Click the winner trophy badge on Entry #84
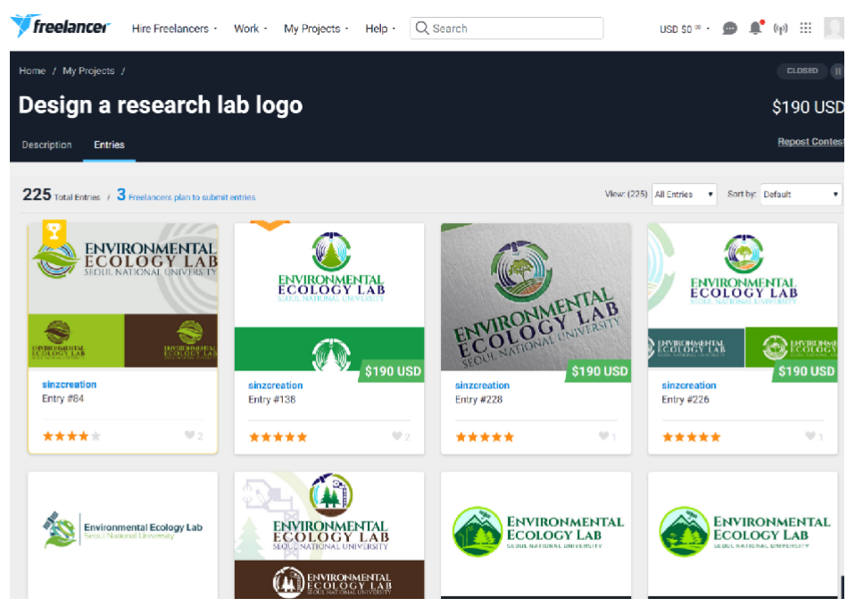Screen dimensions: 855x615 click(x=54, y=232)
